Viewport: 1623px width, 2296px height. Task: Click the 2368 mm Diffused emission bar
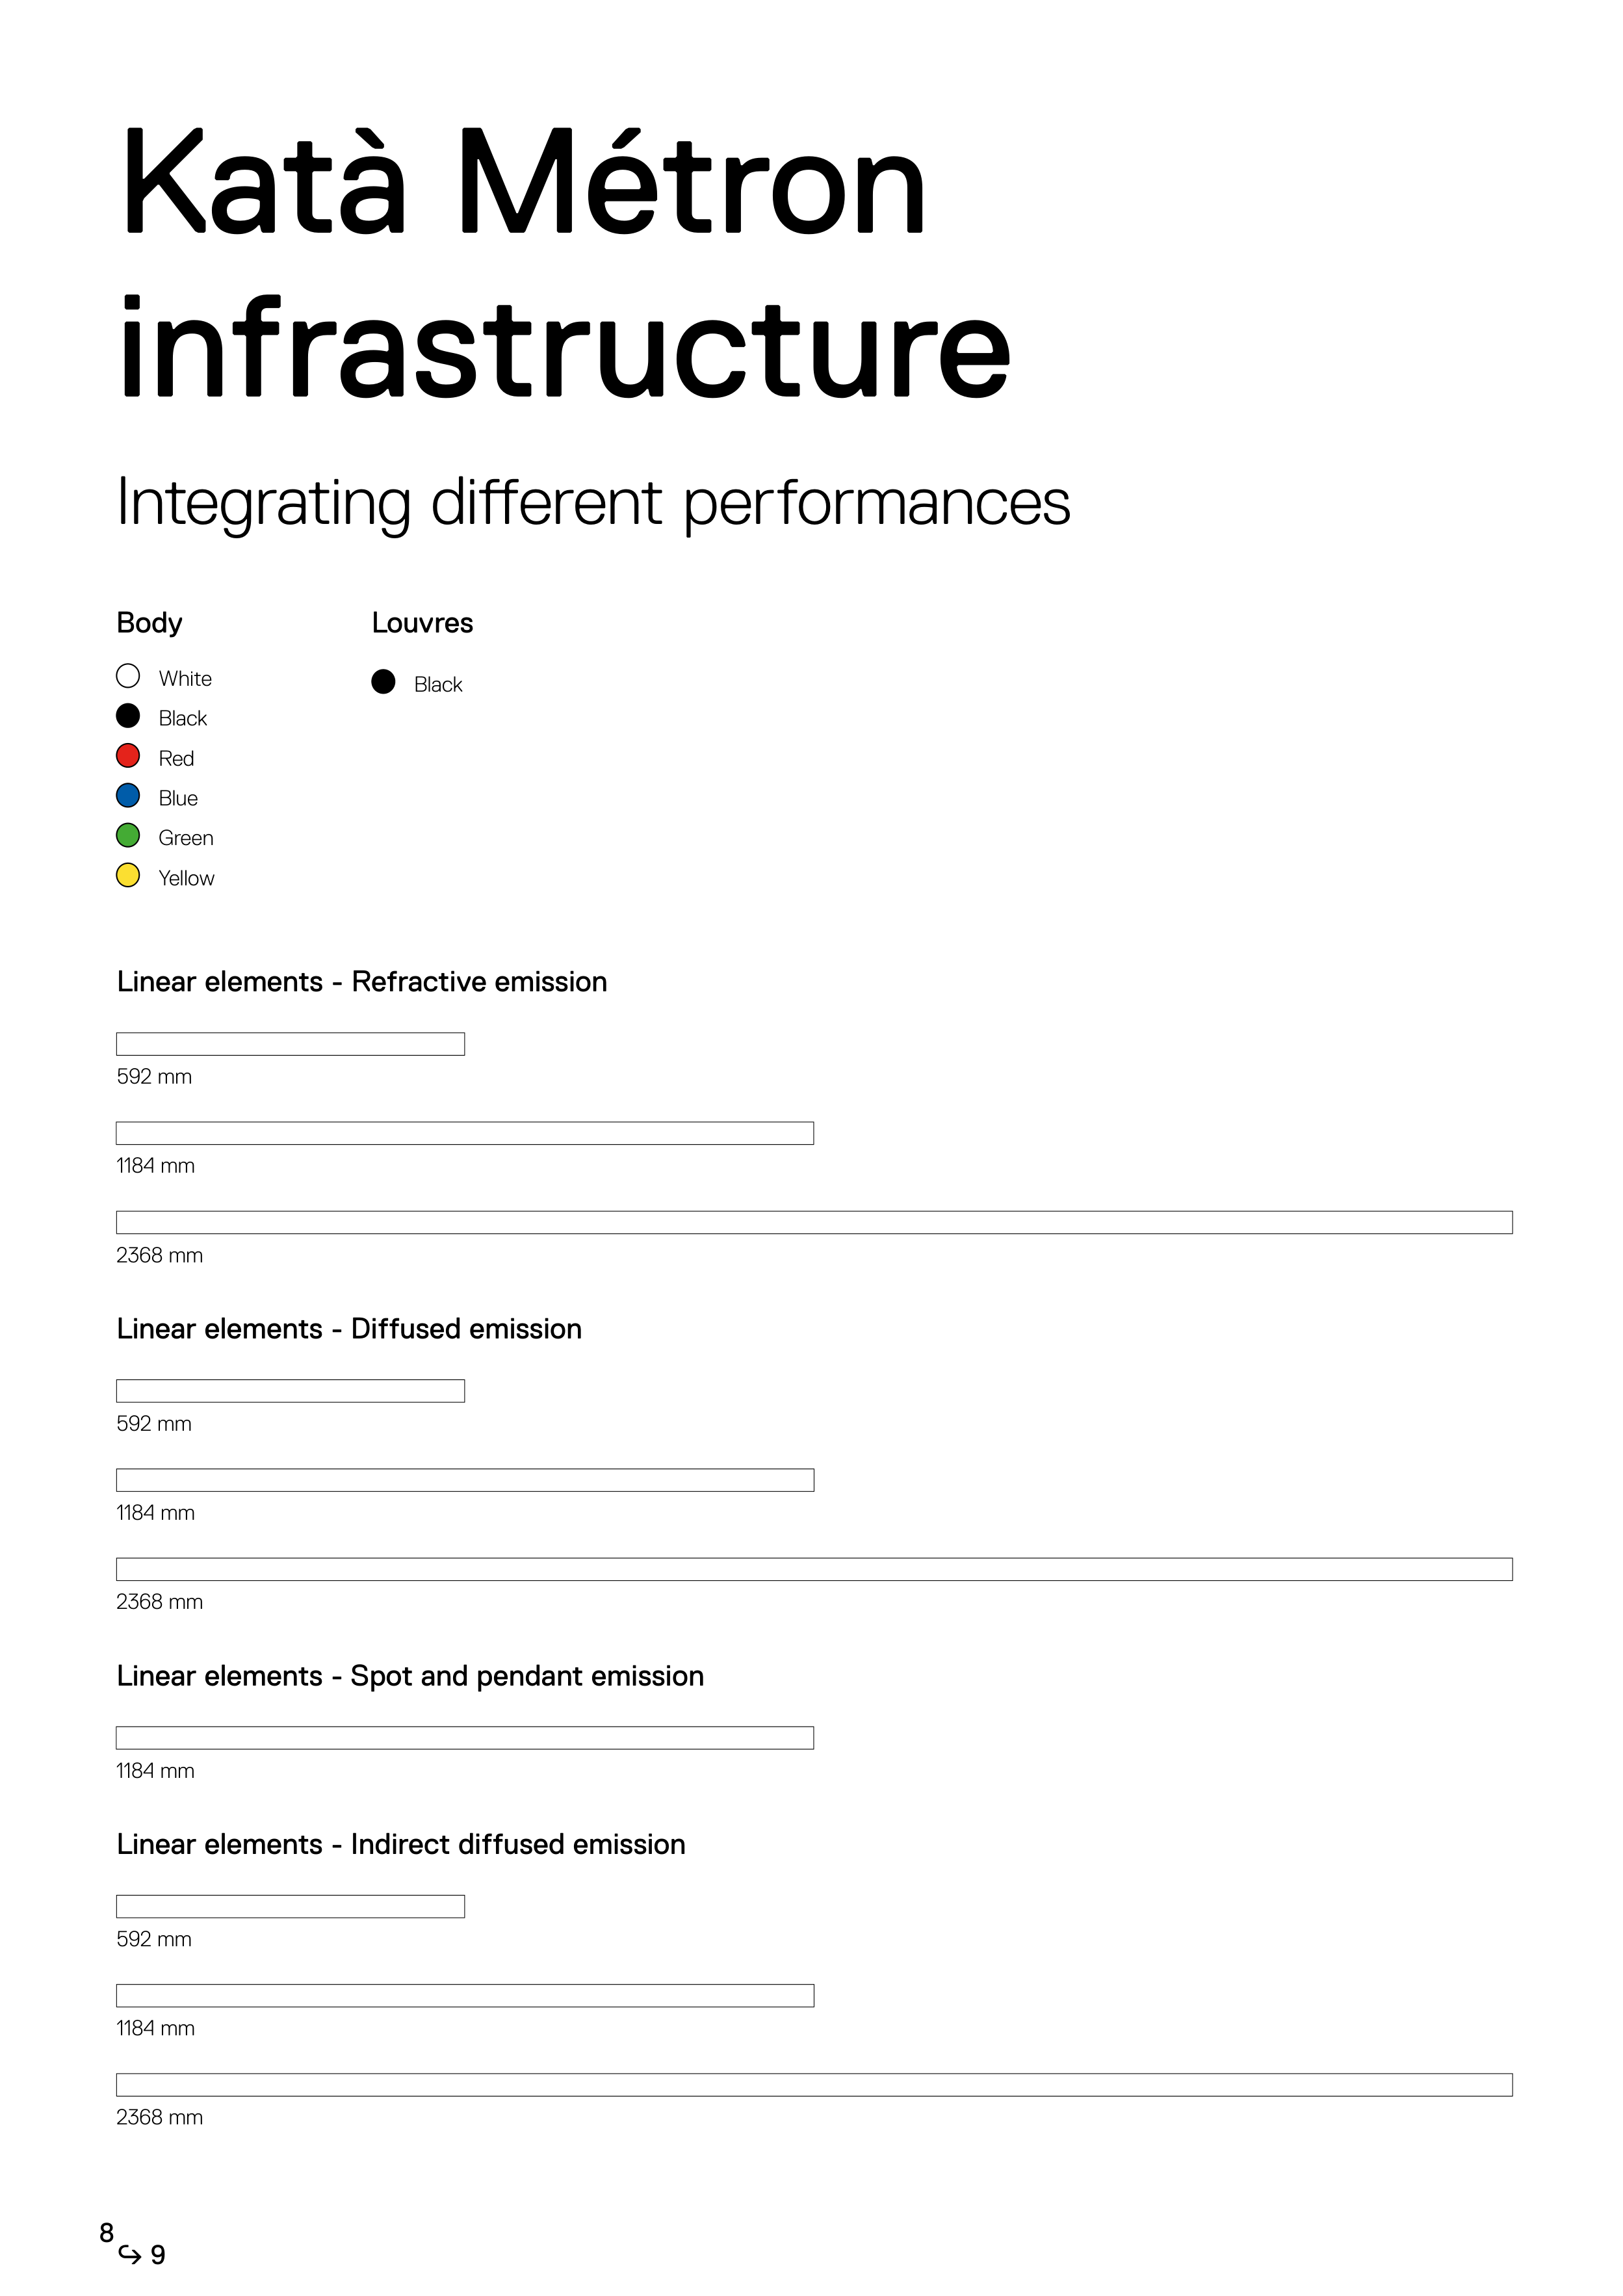coord(814,1569)
